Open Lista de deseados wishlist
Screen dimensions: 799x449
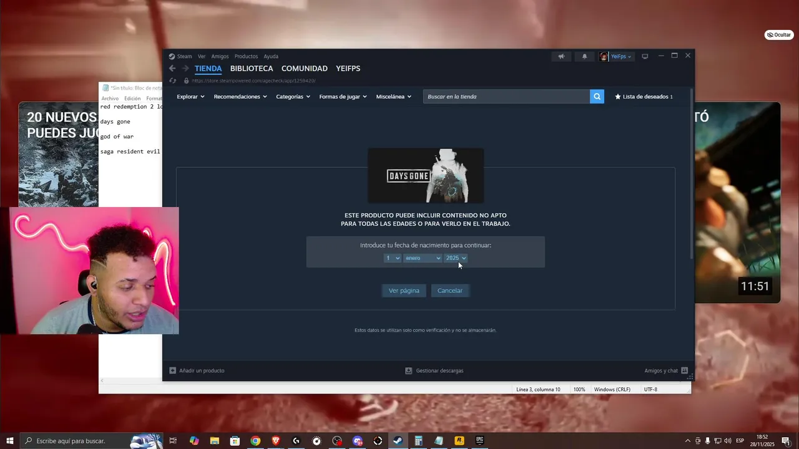[x=644, y=97]
